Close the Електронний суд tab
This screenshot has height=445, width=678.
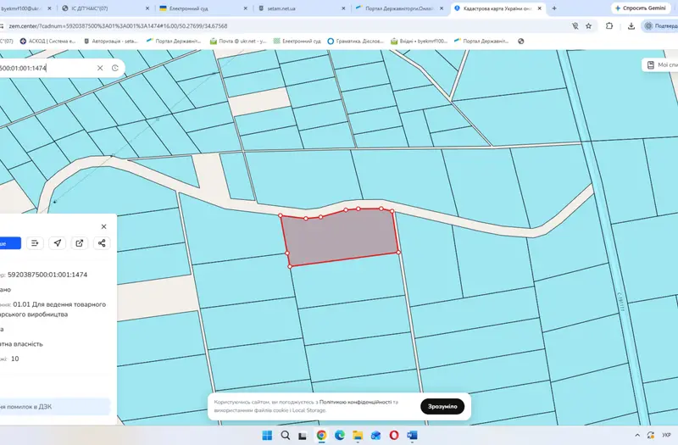click(246, 8)
